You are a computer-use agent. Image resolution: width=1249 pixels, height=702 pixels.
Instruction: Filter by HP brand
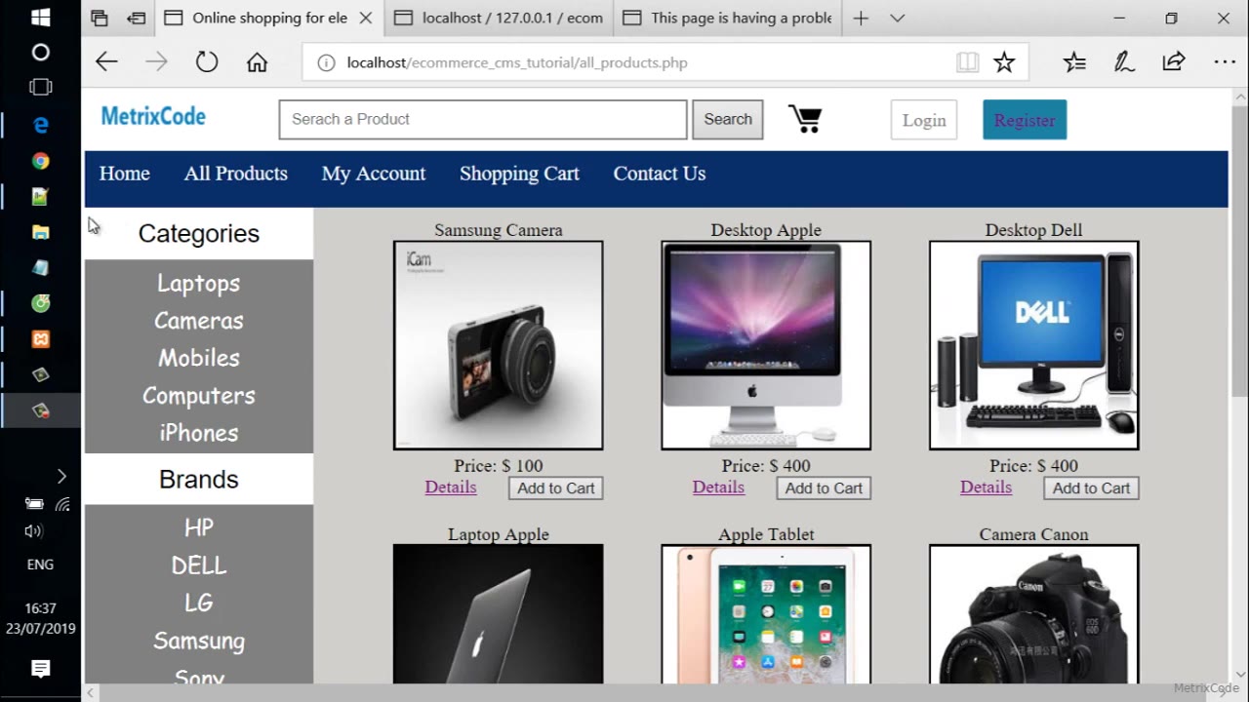[199, 527]
